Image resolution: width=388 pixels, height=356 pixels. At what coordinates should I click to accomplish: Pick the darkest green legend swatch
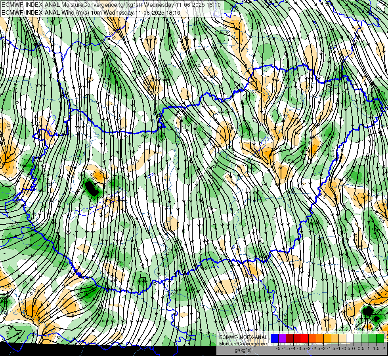pyautogui.click(x=380, y=338)
